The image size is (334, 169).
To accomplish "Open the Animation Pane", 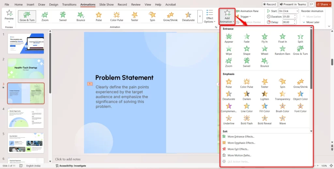I will pyautogui.click(x=247, y=11).
